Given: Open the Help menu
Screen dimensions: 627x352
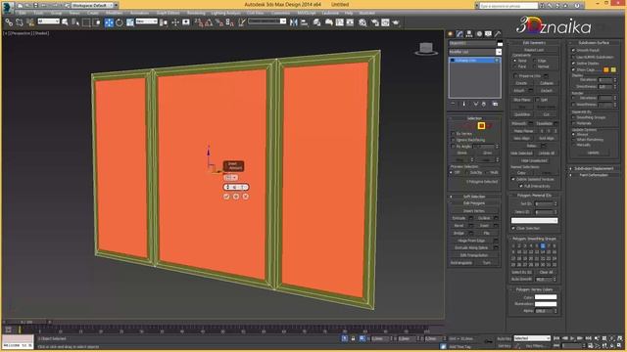Looking at the screenshot, I should (349, 13).
